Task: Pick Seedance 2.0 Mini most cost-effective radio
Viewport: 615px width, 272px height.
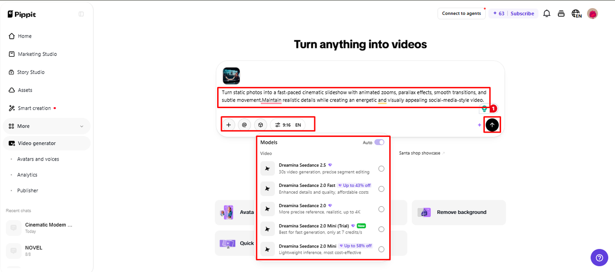Action: (381, 249)
